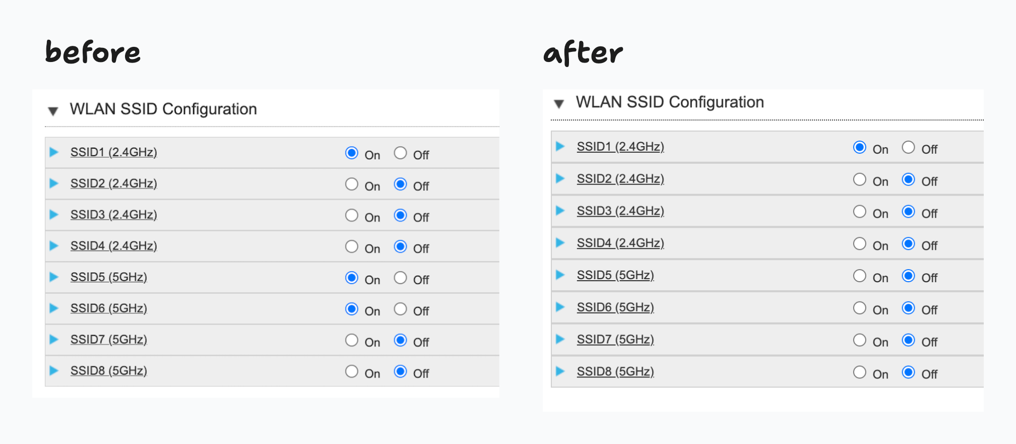
Task: Open SSID4 (2.4GHz) link in before panel
Action: coord(113,246)
